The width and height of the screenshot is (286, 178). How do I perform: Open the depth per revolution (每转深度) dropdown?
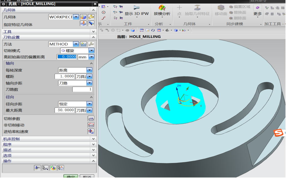click(x=89, y=70)
